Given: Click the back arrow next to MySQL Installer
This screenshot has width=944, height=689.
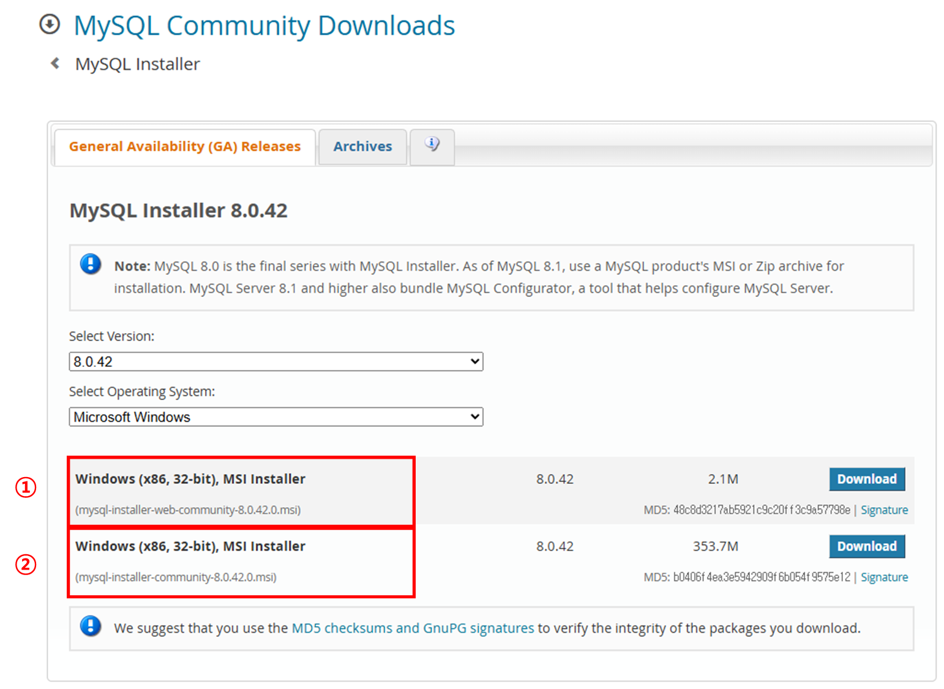Looking at the screenshot, I should (x=55, y=63).
